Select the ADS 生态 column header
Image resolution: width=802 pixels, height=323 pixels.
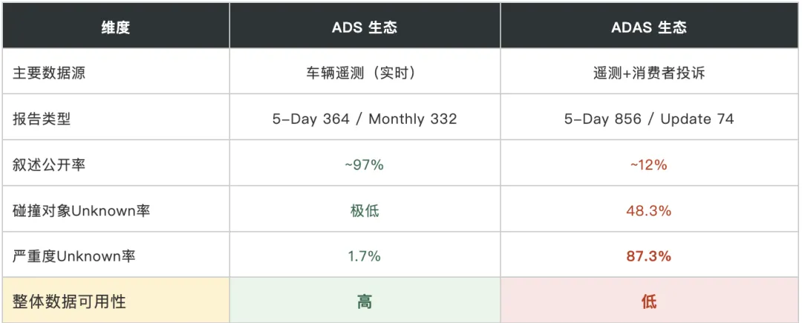click(365, 27)
